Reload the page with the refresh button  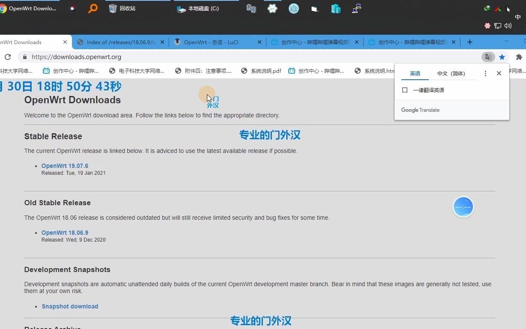click(7, 57)
